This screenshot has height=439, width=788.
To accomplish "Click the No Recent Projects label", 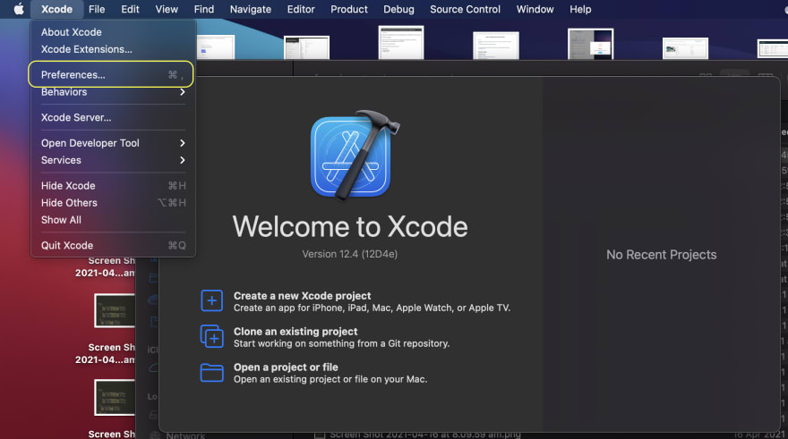I will [662, 255].
